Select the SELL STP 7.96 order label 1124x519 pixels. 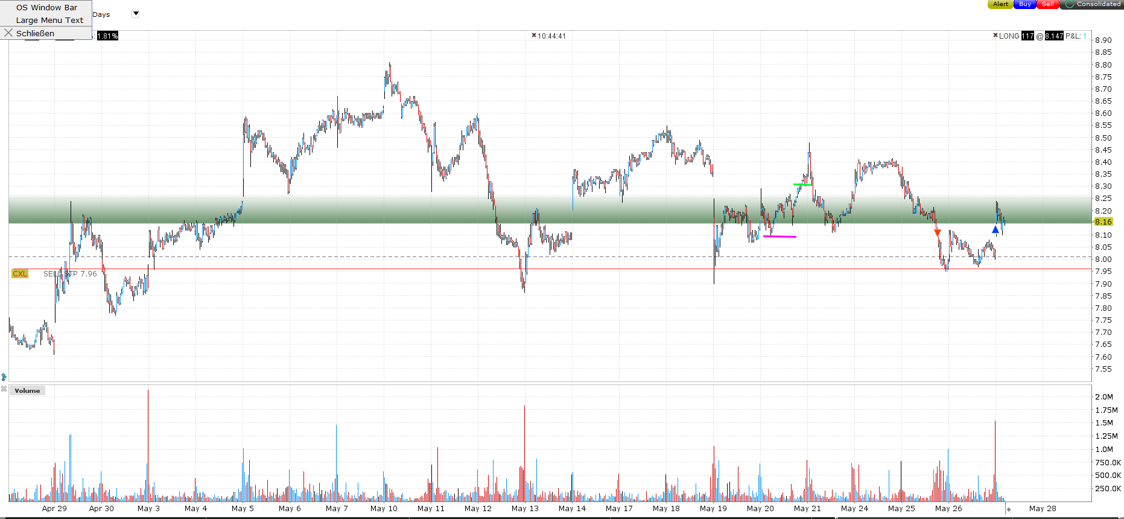point(70,274)
